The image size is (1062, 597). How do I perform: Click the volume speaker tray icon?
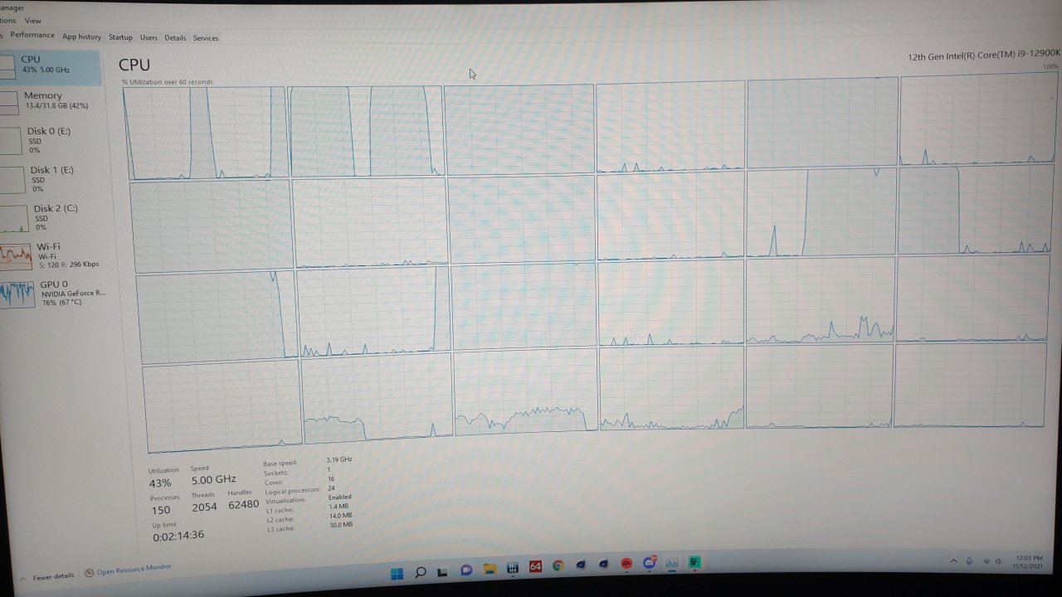point(999,561)
